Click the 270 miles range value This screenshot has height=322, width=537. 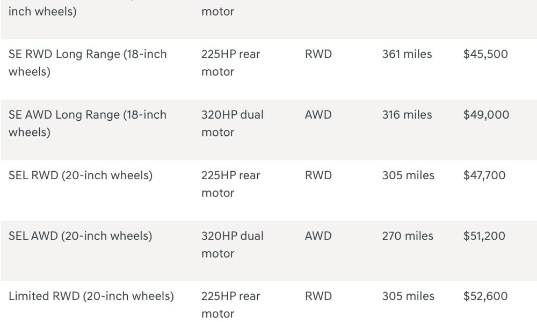408,236
